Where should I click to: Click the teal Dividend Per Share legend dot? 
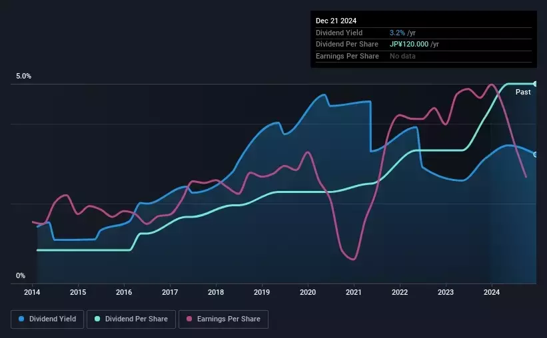[x=97, y=319]
